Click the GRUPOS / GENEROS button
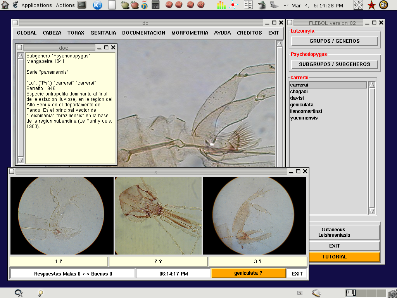Image resolution: width=397 pixels, height=298 pixels. tap(334, 41)
